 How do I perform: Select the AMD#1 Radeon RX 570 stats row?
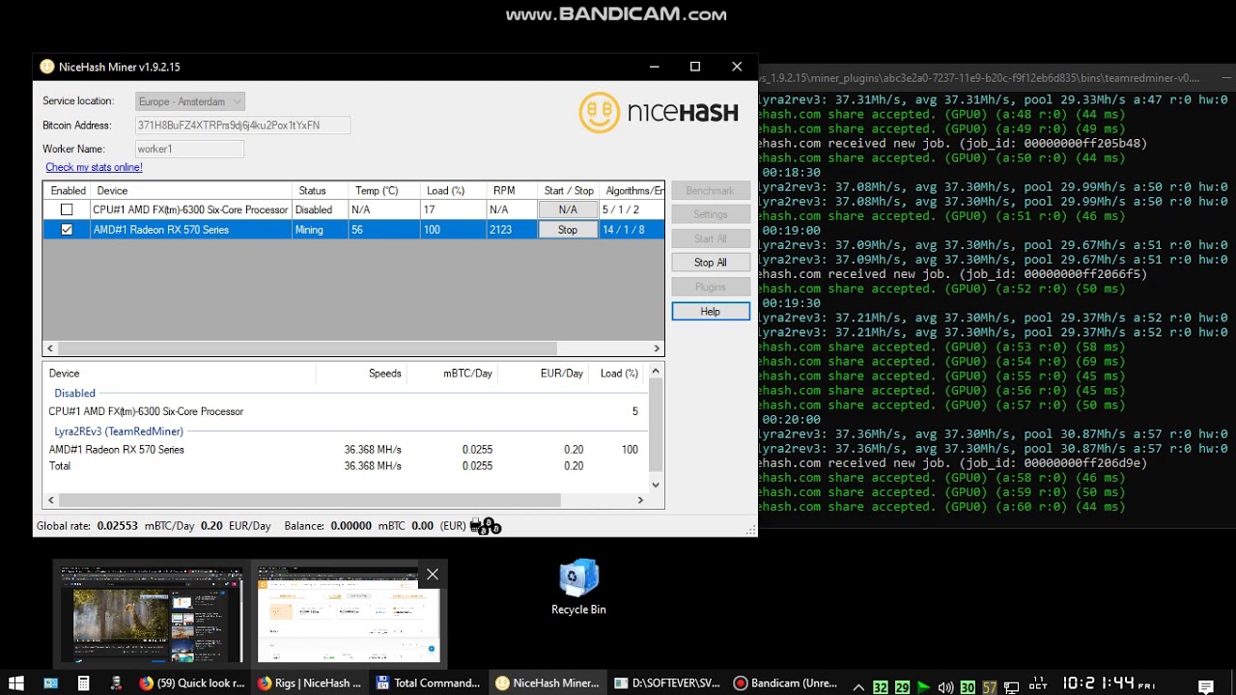pyautogui.click(x=346, y=450)
